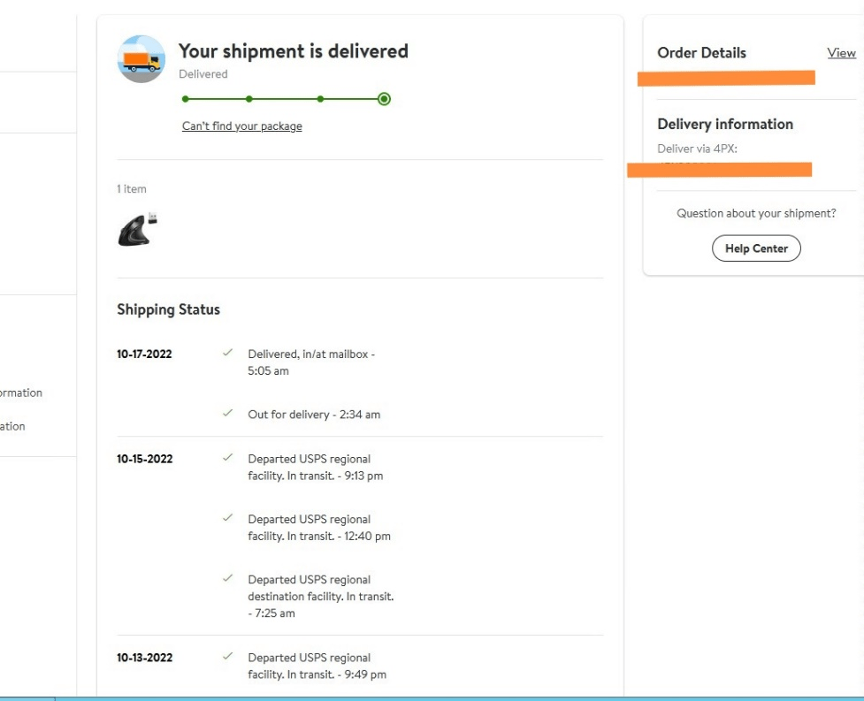864x701 pixels.
Task: Click checkmark next to Out for delivery
Action: (x=228, y=413)
